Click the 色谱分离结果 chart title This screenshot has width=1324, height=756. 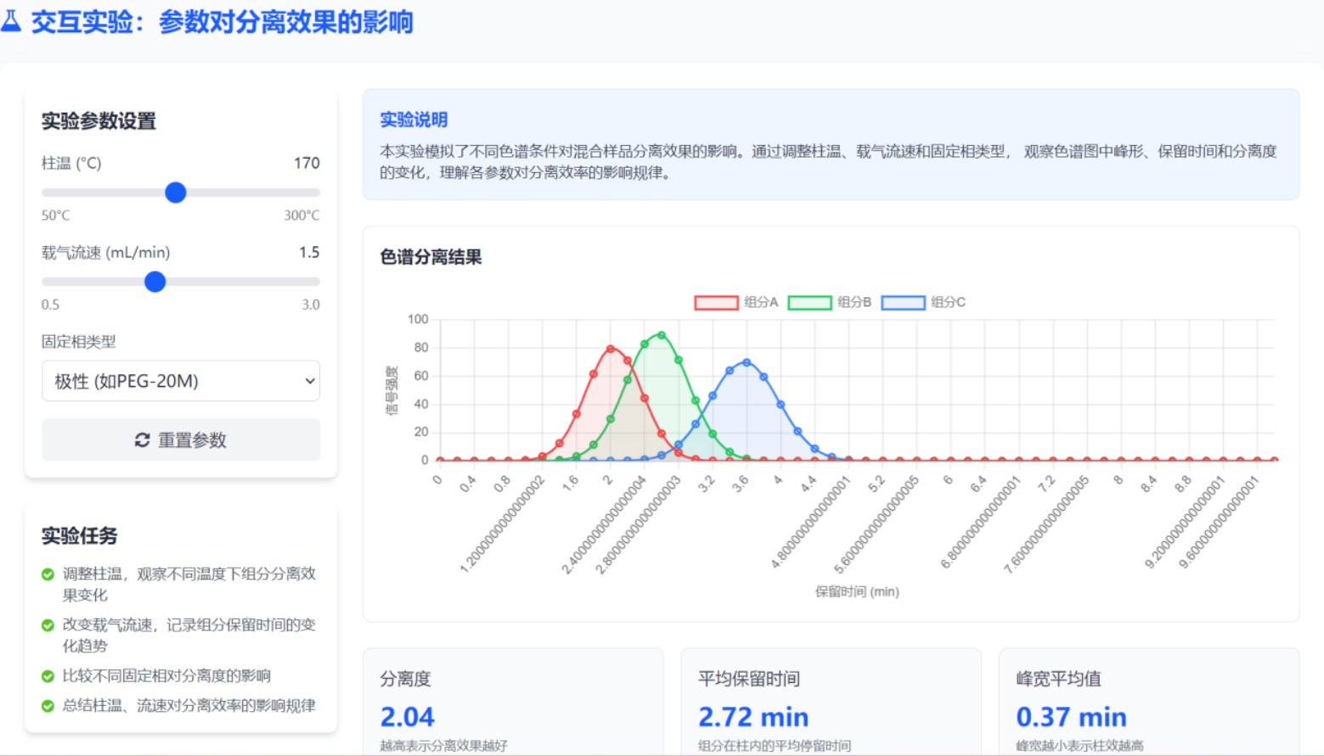point(431,257)
